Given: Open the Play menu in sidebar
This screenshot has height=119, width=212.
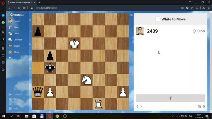Looking at the screenshot, I should tap(13, 27).
